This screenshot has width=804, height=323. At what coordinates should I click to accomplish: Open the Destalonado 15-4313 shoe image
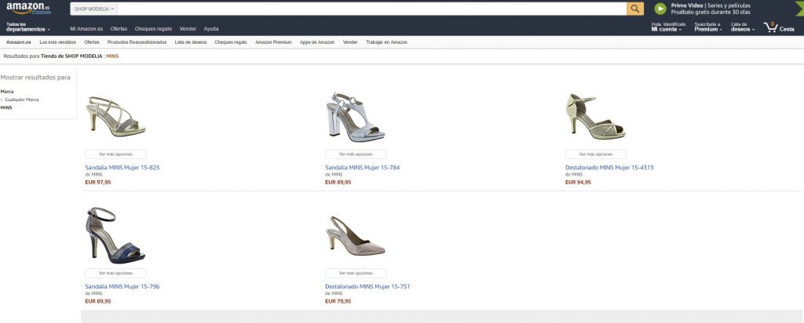(595, 117)
